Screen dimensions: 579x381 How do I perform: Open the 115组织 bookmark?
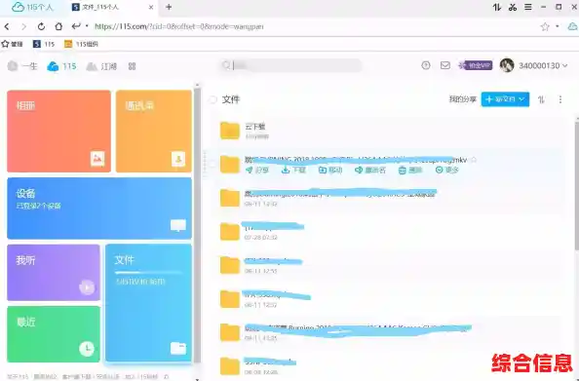81,44
